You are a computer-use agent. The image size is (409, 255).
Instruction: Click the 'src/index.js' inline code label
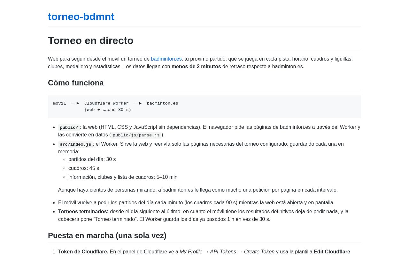[x=75, y=144]
